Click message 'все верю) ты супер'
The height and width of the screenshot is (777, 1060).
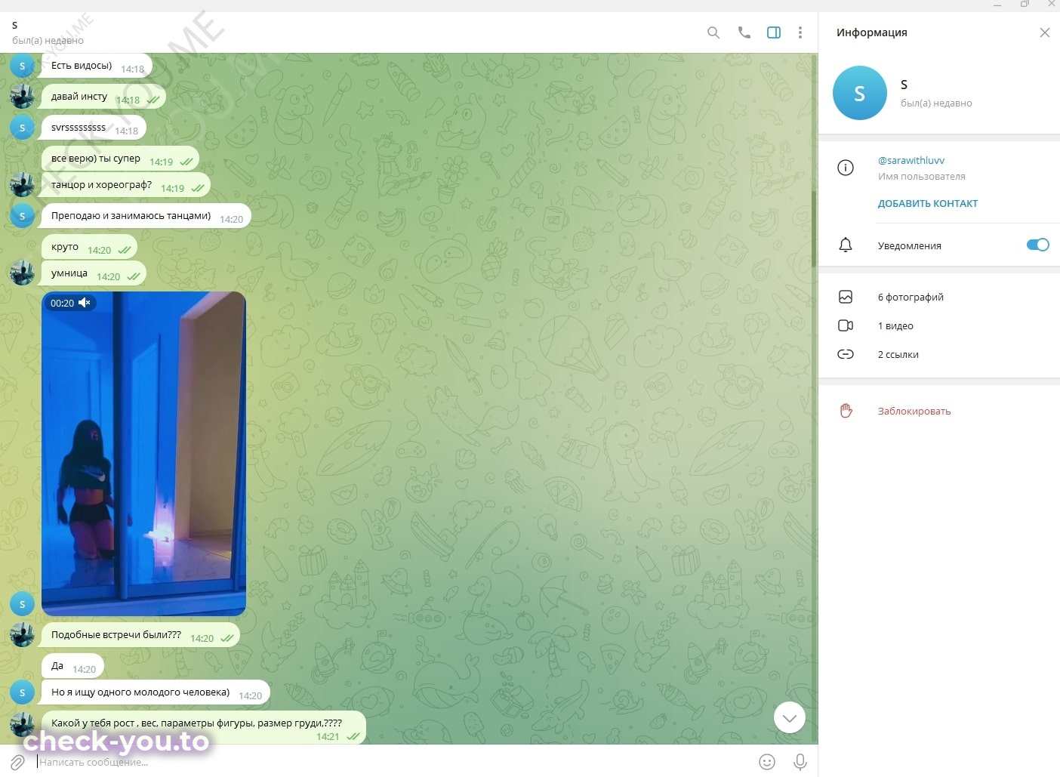click(120, 159)
